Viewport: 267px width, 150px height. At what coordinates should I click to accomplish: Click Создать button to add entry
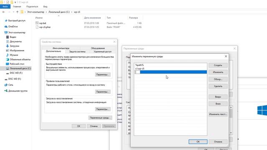[218, 65]
